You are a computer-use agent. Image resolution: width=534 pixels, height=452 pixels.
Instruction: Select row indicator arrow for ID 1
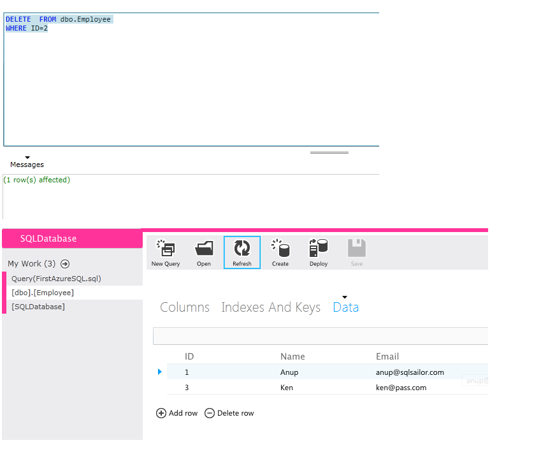point(160,372)
